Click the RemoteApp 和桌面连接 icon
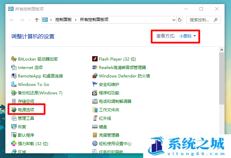The width and height of the screenshot is (231, 158). [x=14, y=76]
